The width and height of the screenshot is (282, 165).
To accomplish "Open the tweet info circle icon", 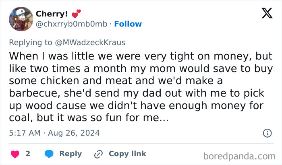I will point(267,133).
